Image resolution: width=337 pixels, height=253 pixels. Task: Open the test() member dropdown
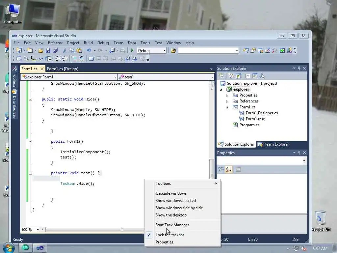(212, 77)
